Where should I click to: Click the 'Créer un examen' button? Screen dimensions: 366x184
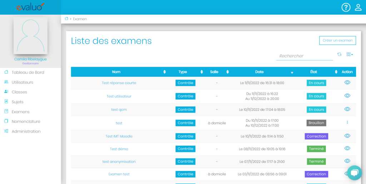point(337,41)
